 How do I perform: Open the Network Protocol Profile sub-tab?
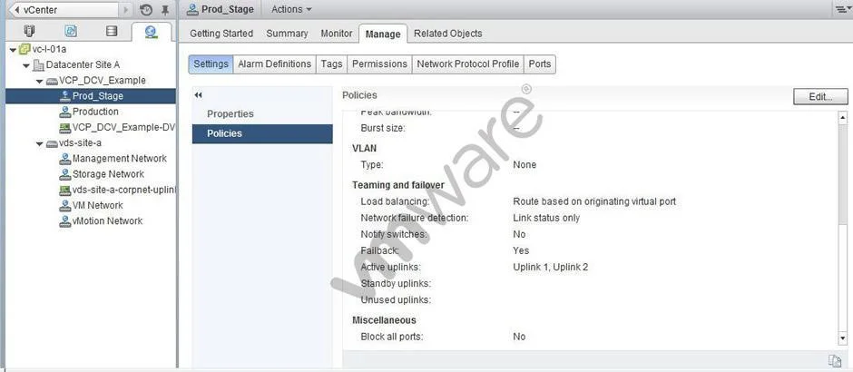(x=468, y=64)
